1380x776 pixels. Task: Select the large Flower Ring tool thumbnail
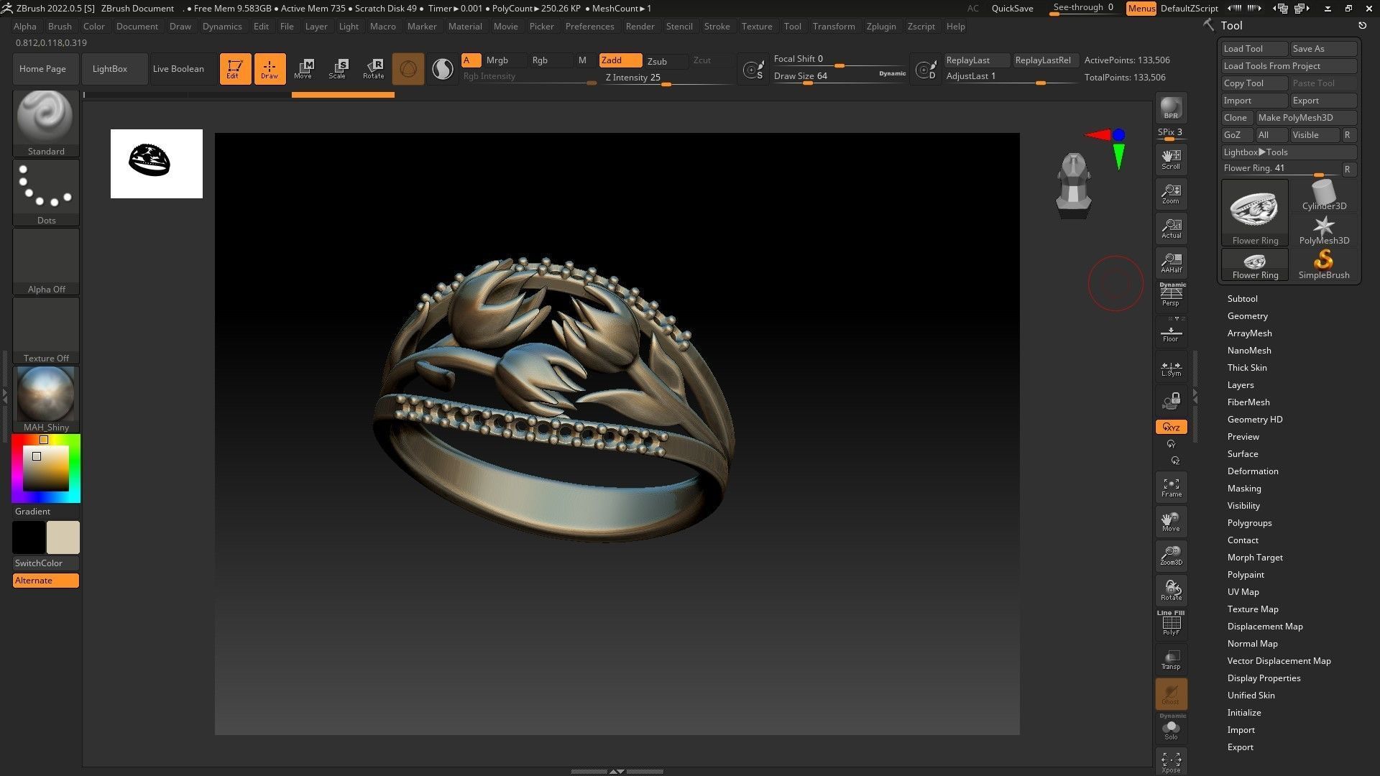[1255, 213]
